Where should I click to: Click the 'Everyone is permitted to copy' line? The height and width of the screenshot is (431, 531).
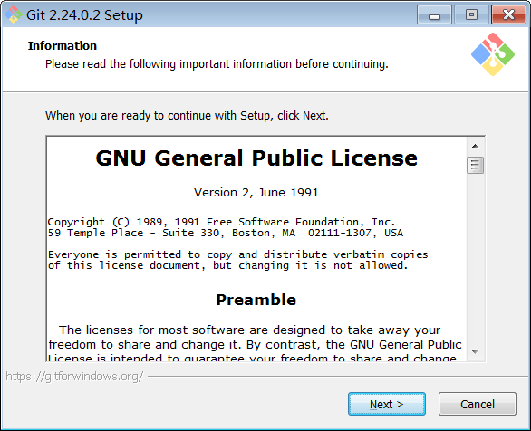coord(237,254)
